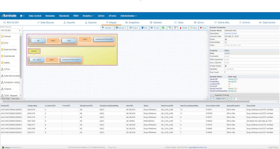Image resolution: width=280 pixels, height=149 pixels.
Task: Toggle the Unique Values checkbox
Action: (226, 66)
